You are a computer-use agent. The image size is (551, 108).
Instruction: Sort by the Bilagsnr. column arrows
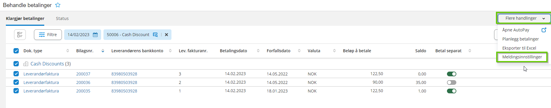(x=103, y=51)
